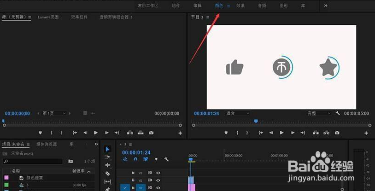Add marker in timeline header
This screenshot has width=375, height=191.
[156, 159]
